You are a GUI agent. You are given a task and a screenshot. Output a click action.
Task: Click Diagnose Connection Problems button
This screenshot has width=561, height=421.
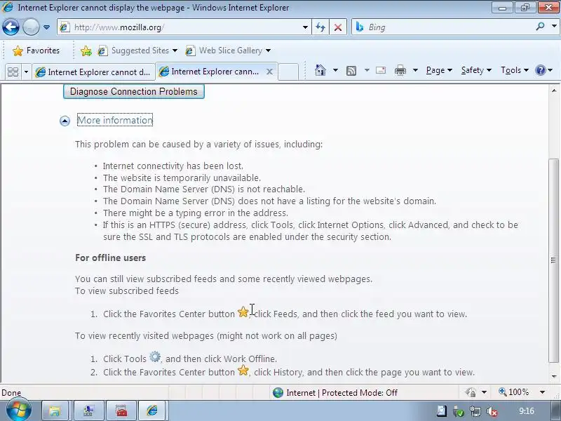pyautogui.click(x=134, y=92)
